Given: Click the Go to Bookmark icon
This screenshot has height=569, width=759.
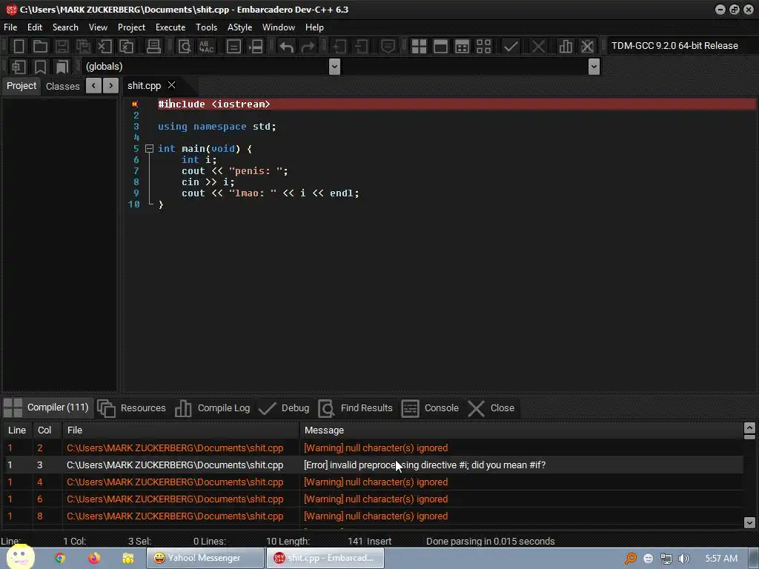Looking at the screenshot, I should click(x=62, y=67).
